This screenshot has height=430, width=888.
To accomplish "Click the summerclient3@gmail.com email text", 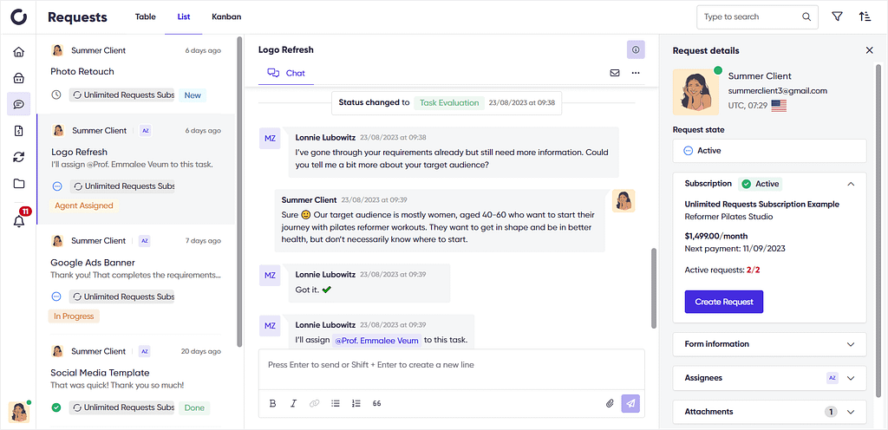I will 778,90.
